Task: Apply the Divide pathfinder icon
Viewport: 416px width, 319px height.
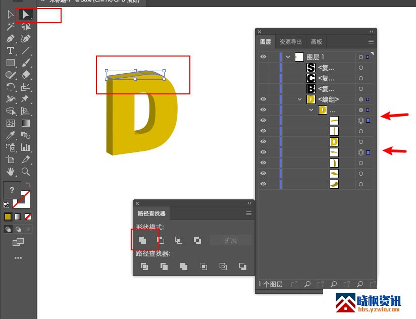Action: (x=144, y=267)
